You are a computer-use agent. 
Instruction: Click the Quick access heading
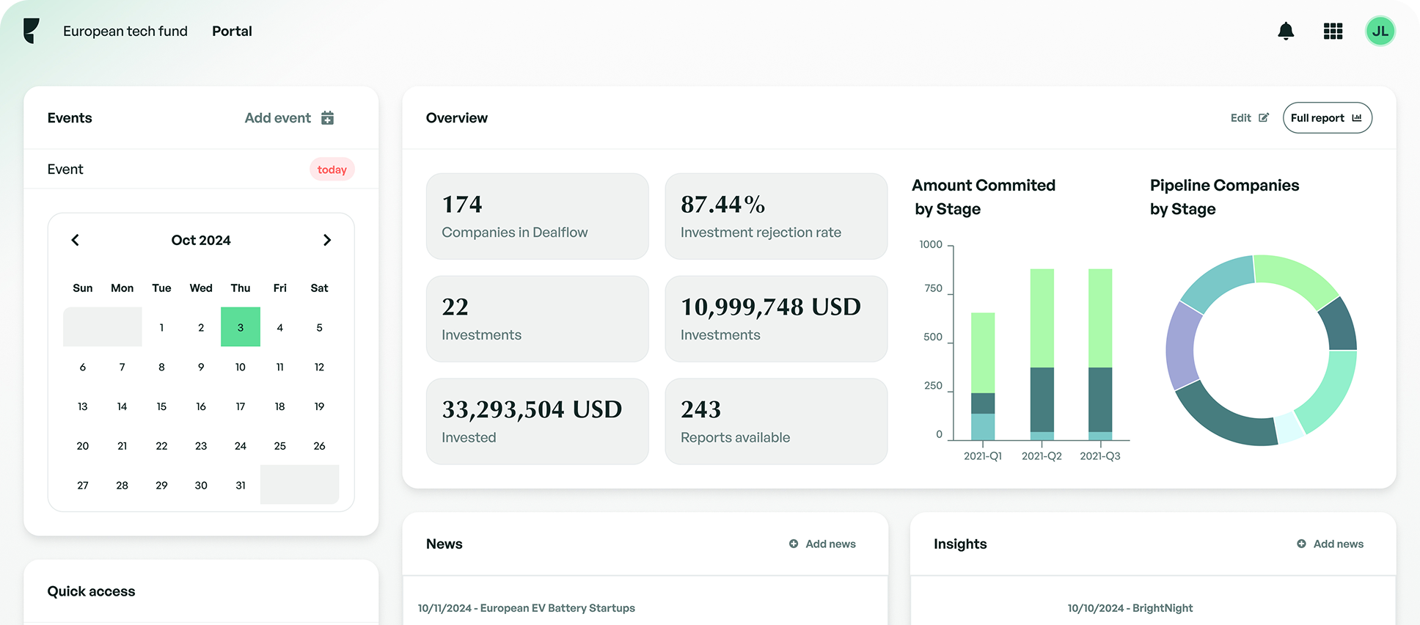click(x=92, y=591)
